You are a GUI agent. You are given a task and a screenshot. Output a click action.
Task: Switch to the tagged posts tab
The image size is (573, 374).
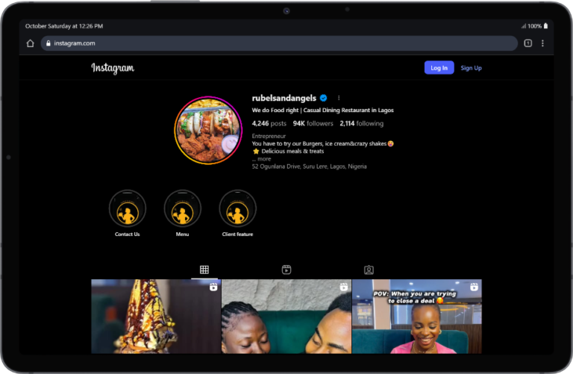coord(369,269)
